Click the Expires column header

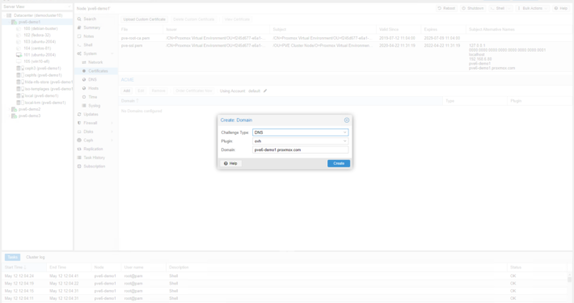[x=443, y=29]
